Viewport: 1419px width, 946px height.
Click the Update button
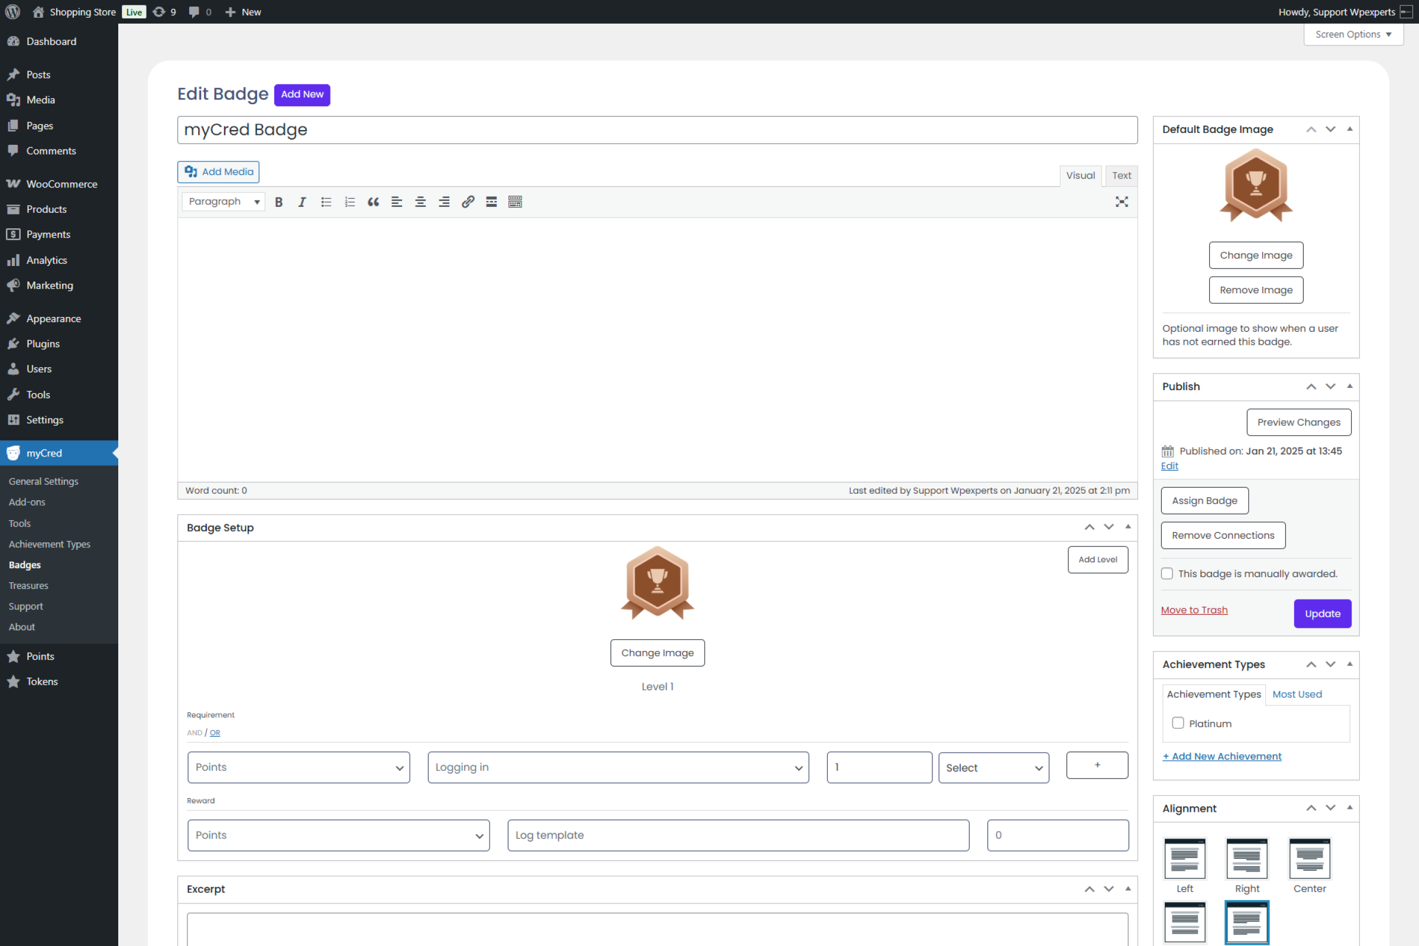(x=1322, y=613)
